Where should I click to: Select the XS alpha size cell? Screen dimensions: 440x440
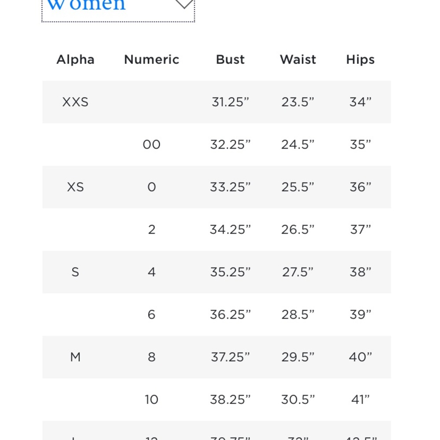pyautogui.click(x=75, y=187)
